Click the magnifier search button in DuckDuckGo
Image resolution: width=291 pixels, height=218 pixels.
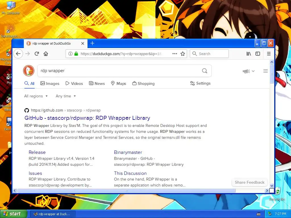(x=205, y=71)
